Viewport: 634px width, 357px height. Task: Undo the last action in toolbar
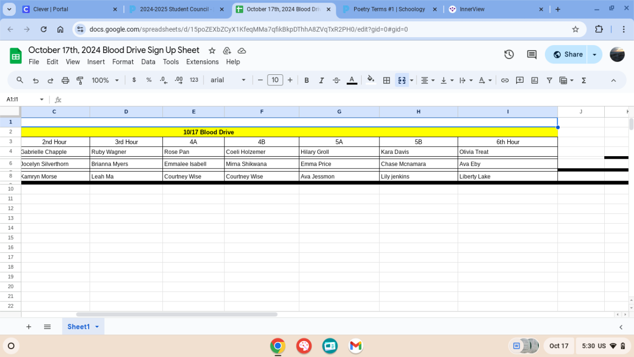coord(36,80)
